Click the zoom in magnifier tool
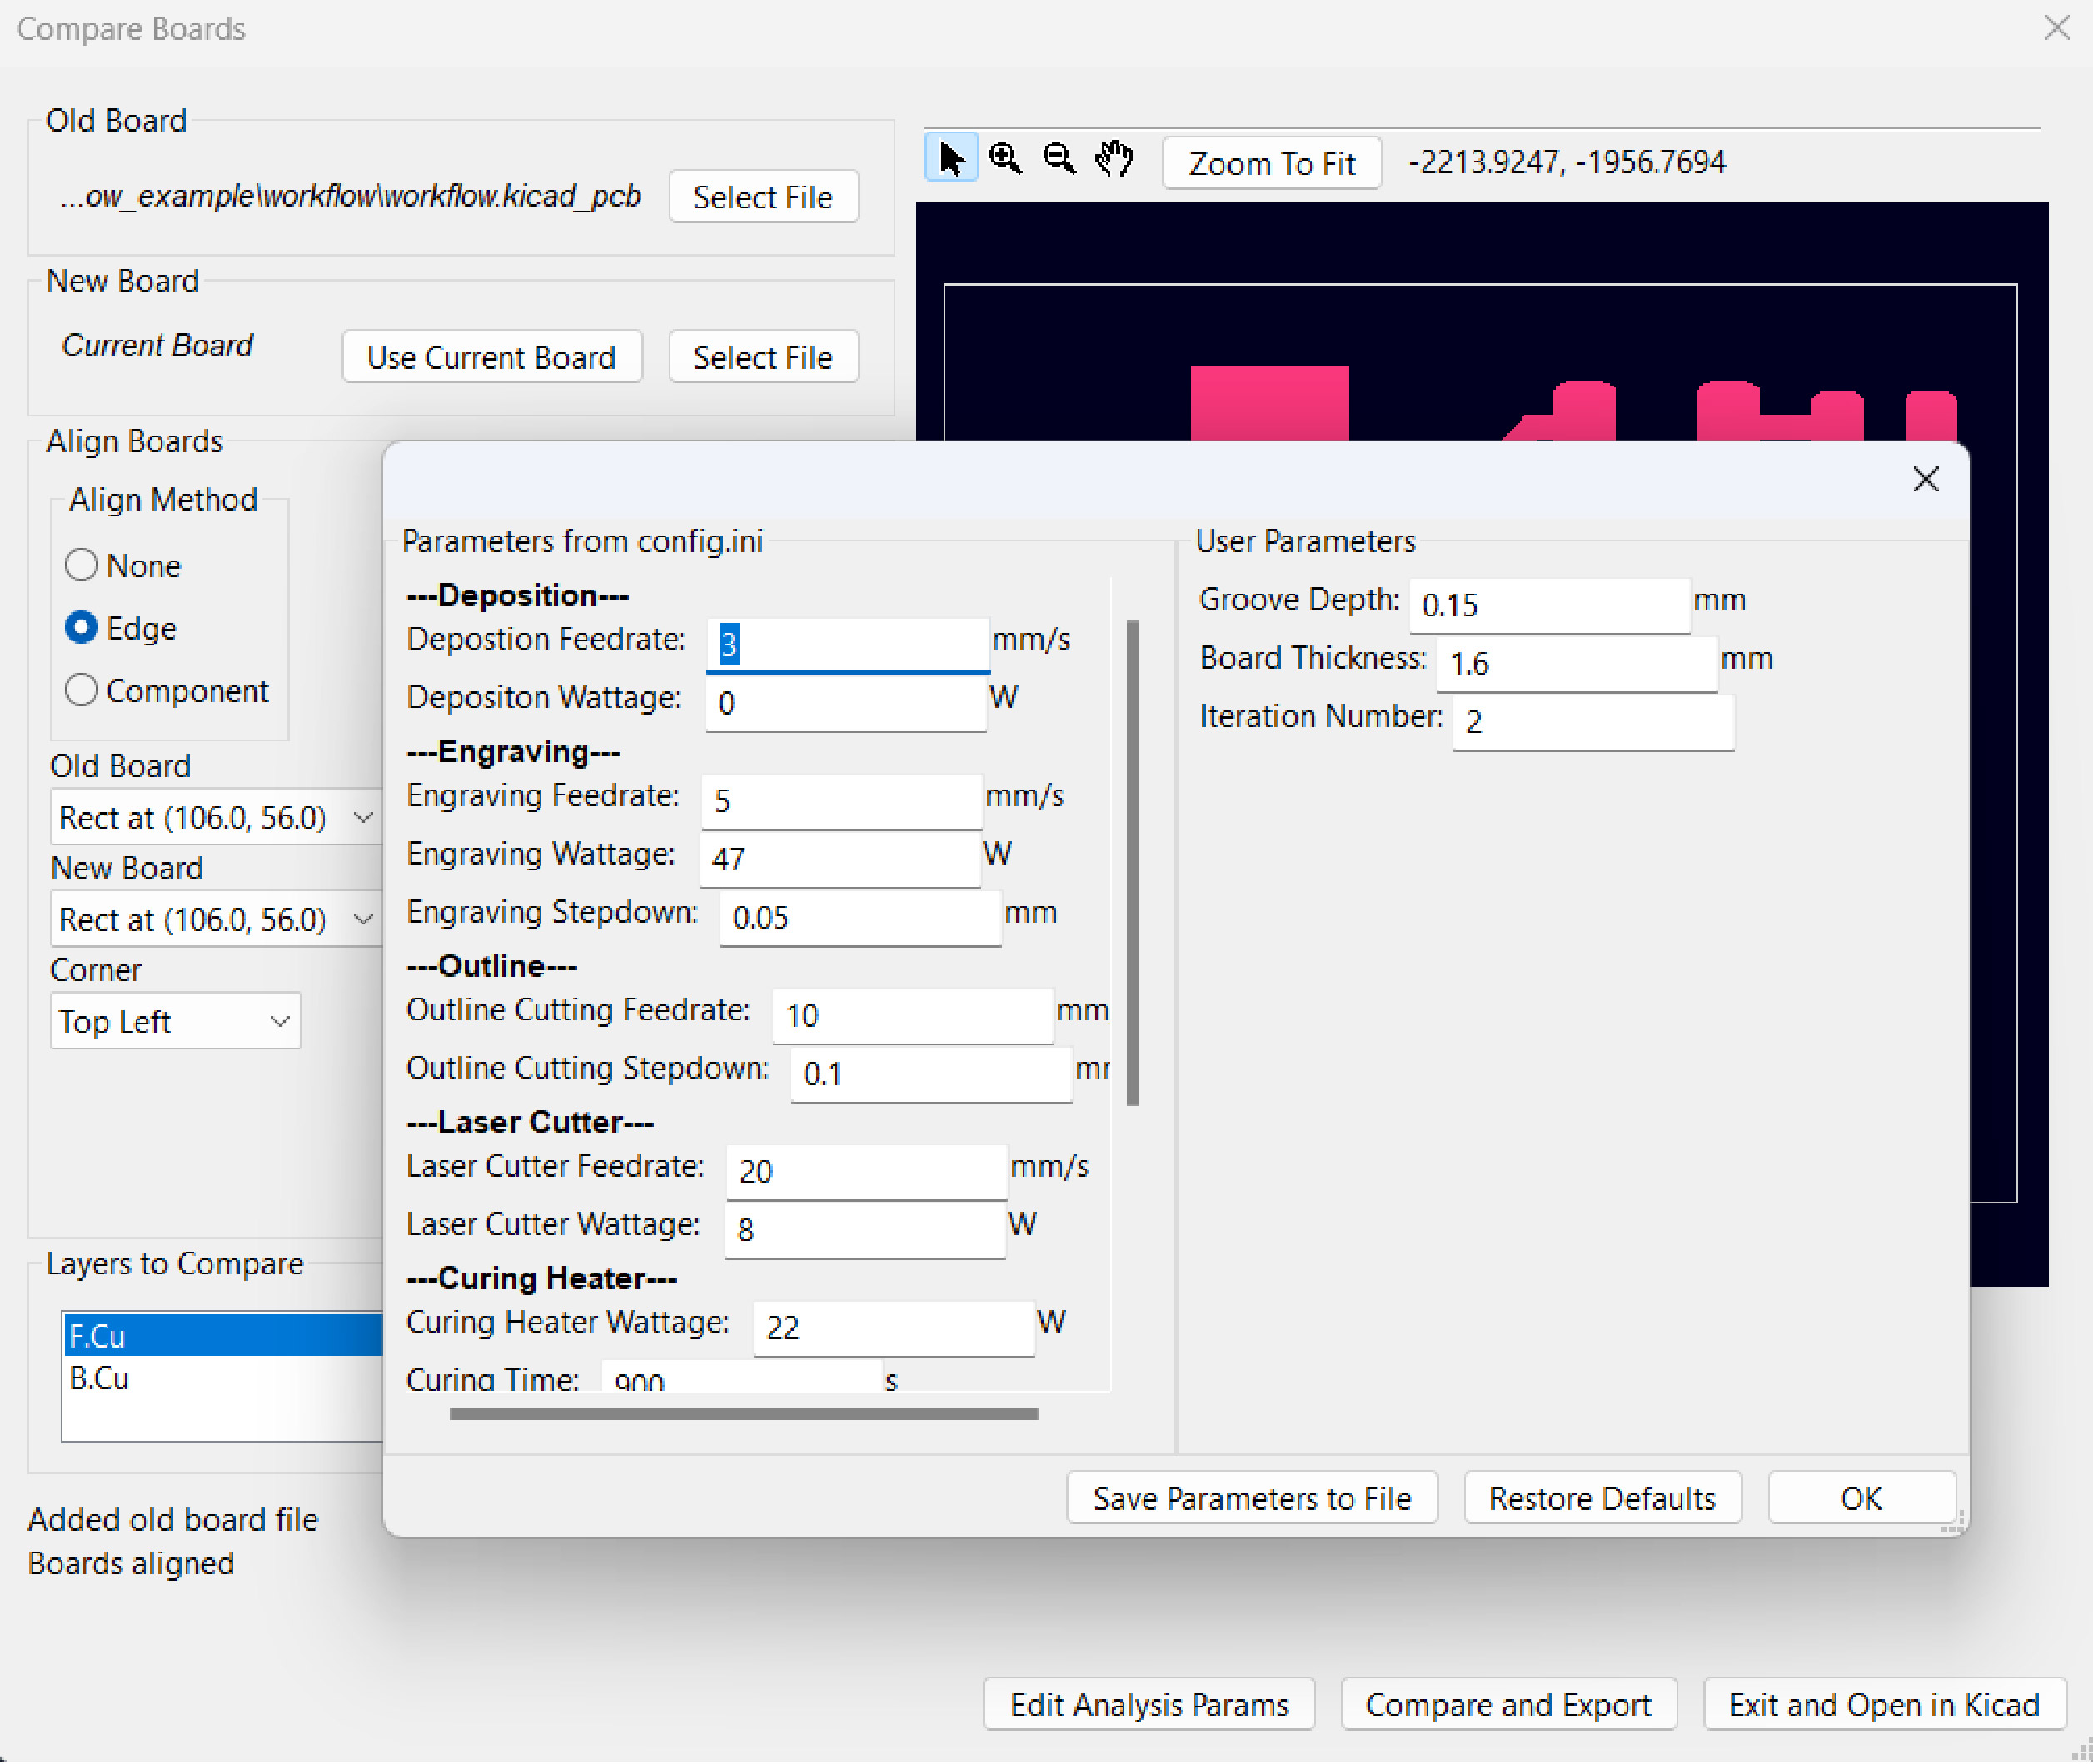This screenshot has height=1764, width=2093. pos(1005,160)
